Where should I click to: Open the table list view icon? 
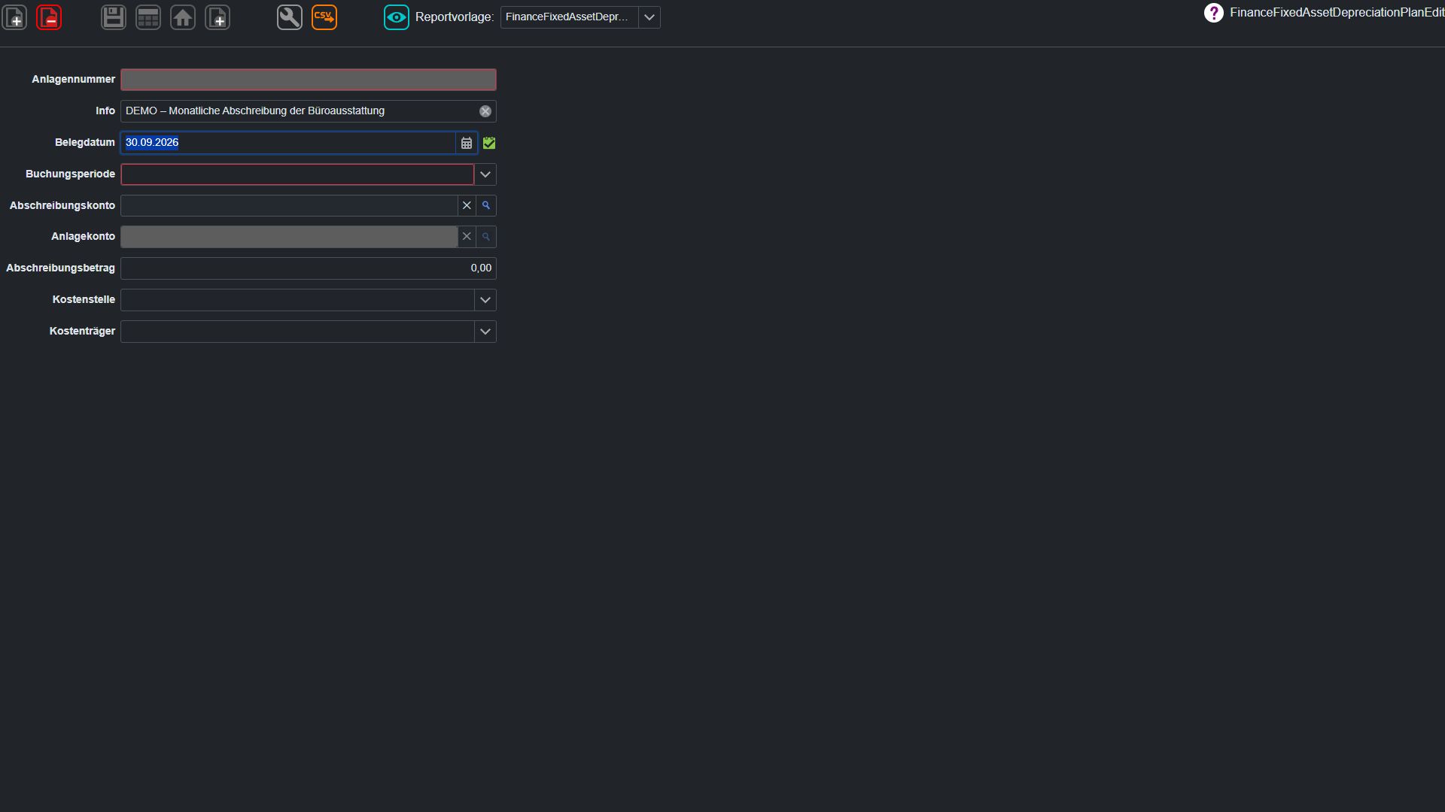(148, 17)
